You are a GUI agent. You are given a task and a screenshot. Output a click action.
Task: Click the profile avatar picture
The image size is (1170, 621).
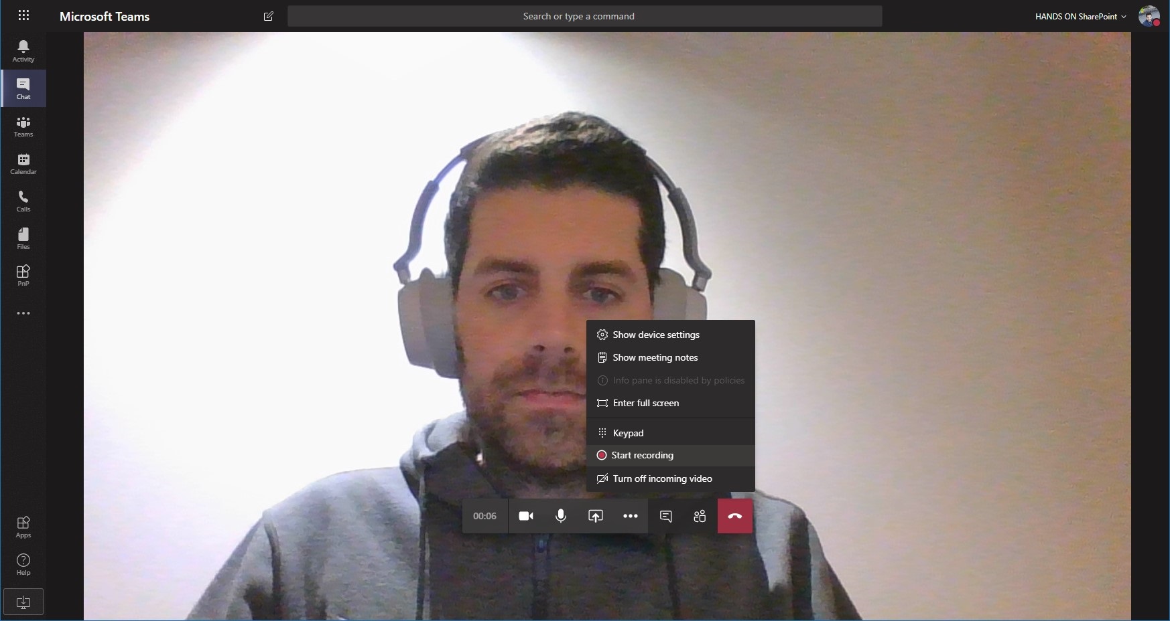[x=1149, y=17]
